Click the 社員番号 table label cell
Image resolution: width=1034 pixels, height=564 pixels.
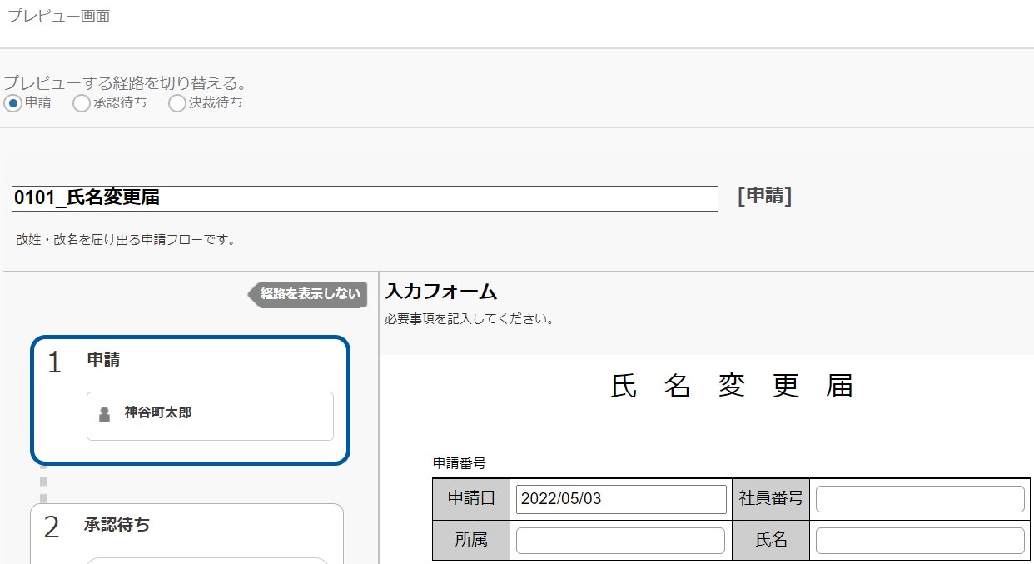coord(771,498)
